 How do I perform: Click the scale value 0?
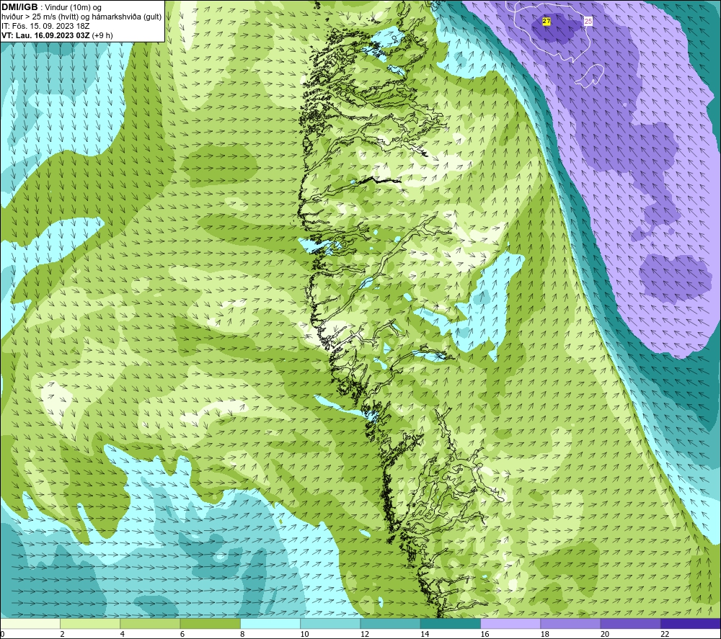pyautogui.click(x=2, y=634)
